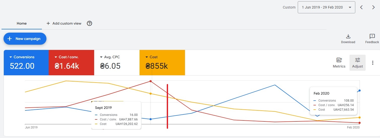This screenshot has width=380, height=138.
Task: Click the Jun 2019 axis label
Action: click(31, 127)
